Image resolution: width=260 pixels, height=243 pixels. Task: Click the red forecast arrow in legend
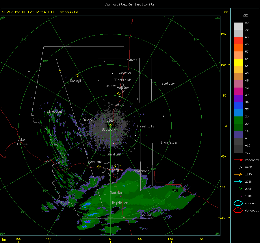tap(238, 160)
